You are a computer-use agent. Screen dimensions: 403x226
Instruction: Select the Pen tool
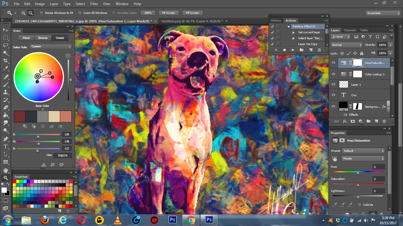point(5,139)
